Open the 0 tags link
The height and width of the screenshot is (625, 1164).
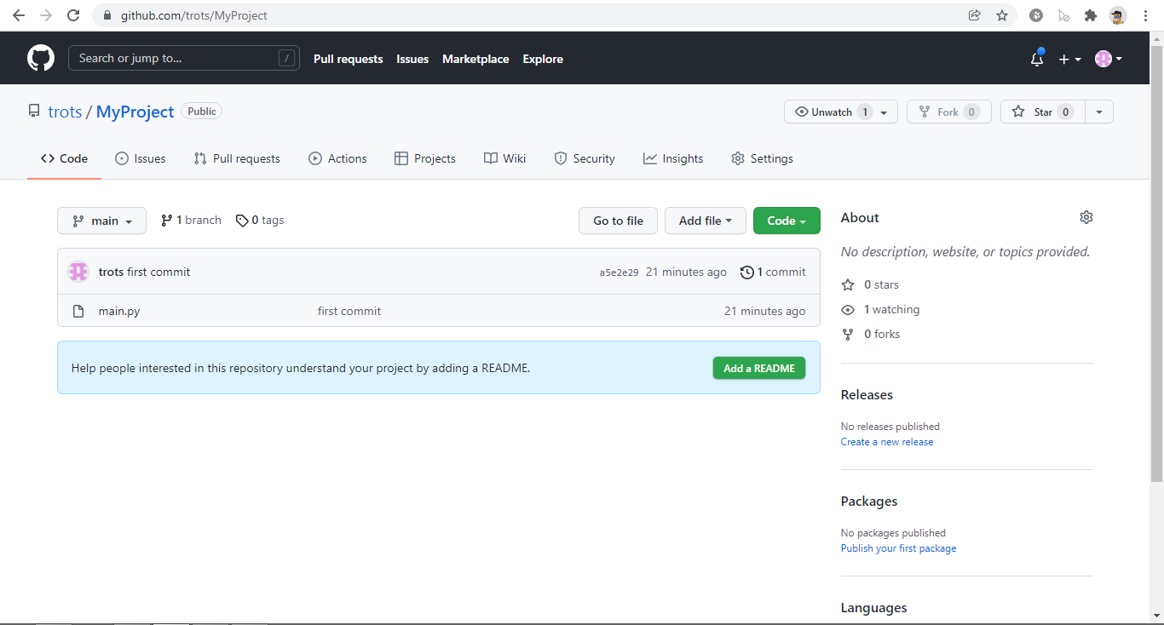pos(260,221)
